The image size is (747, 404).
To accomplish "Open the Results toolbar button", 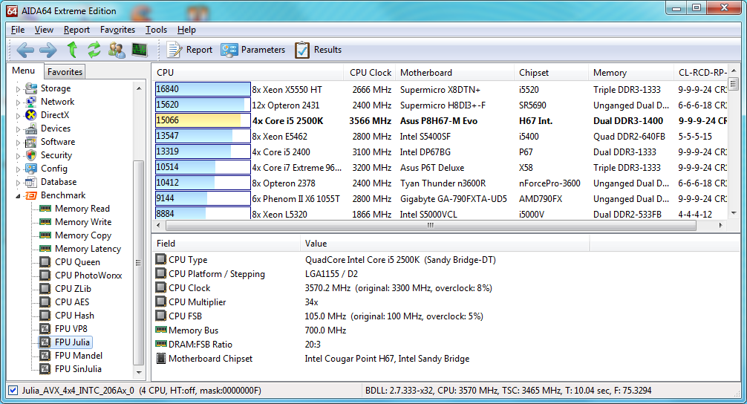I will click(x=319, y=50).
